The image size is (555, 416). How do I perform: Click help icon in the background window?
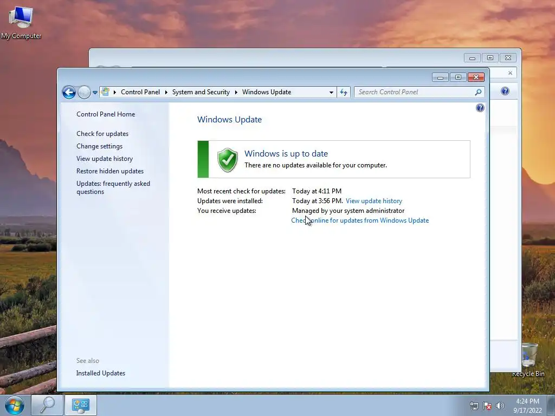[505, 91]
